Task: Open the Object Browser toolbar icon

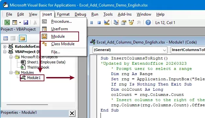Action: click(131, 22)
